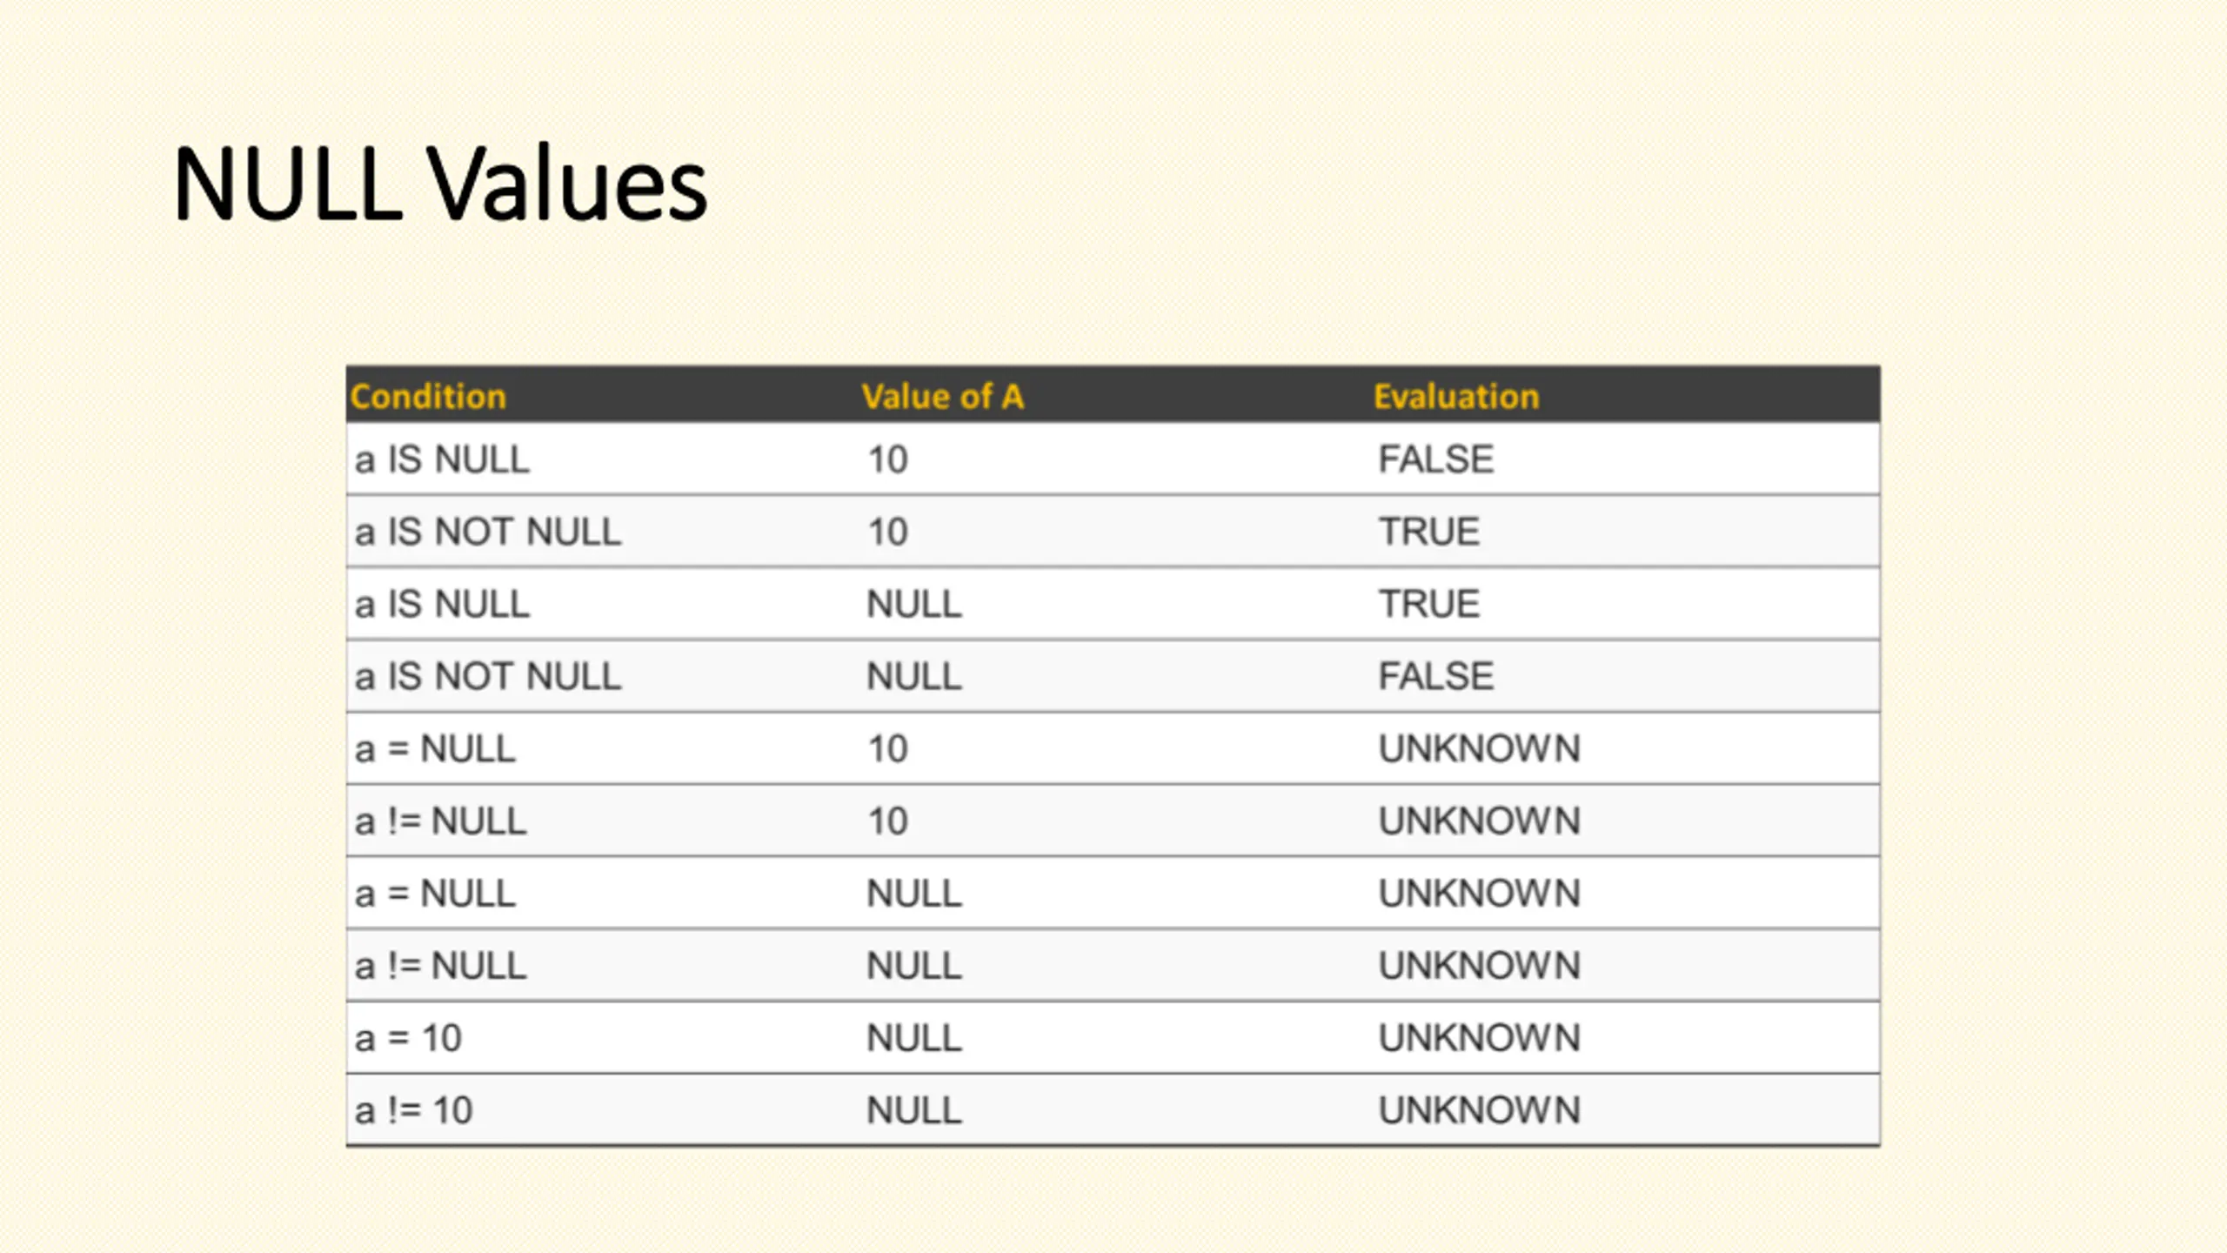Click value 10 in the first row
This screenshot has height=1253, width=2227.
(x=888, y=459)
